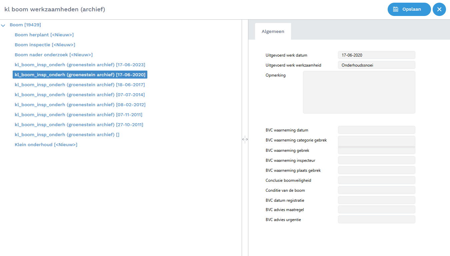The height and width of the screenshot is (256, 450).
Task: Select the archive entry dated 17-06-2023
Action: coord(80,65)
